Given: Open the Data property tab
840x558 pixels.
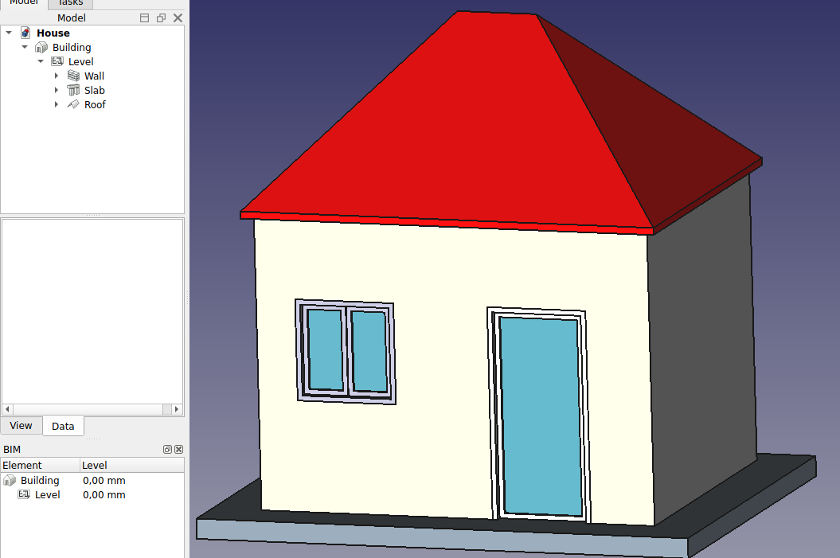Looking at the screenshot, I should (63, 427).
